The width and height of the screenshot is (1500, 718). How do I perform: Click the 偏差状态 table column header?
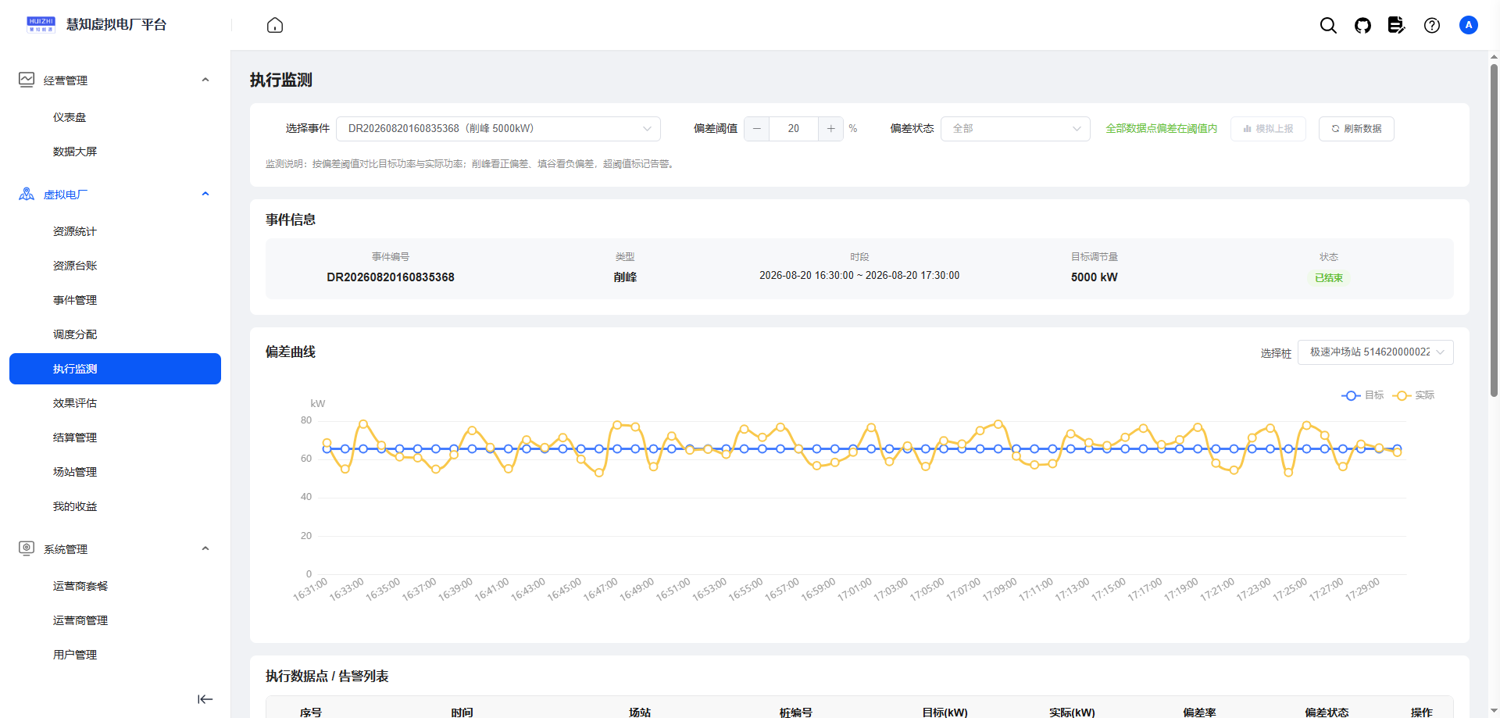click(1327, 713)
